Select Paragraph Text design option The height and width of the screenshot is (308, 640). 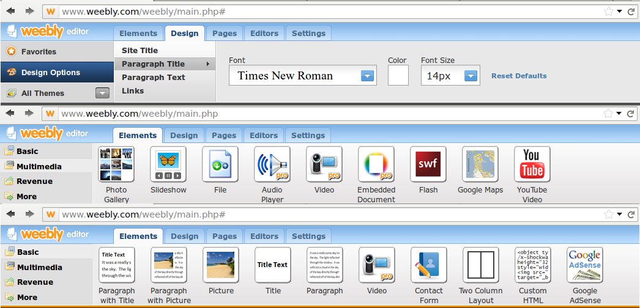(x=165, y=78)
